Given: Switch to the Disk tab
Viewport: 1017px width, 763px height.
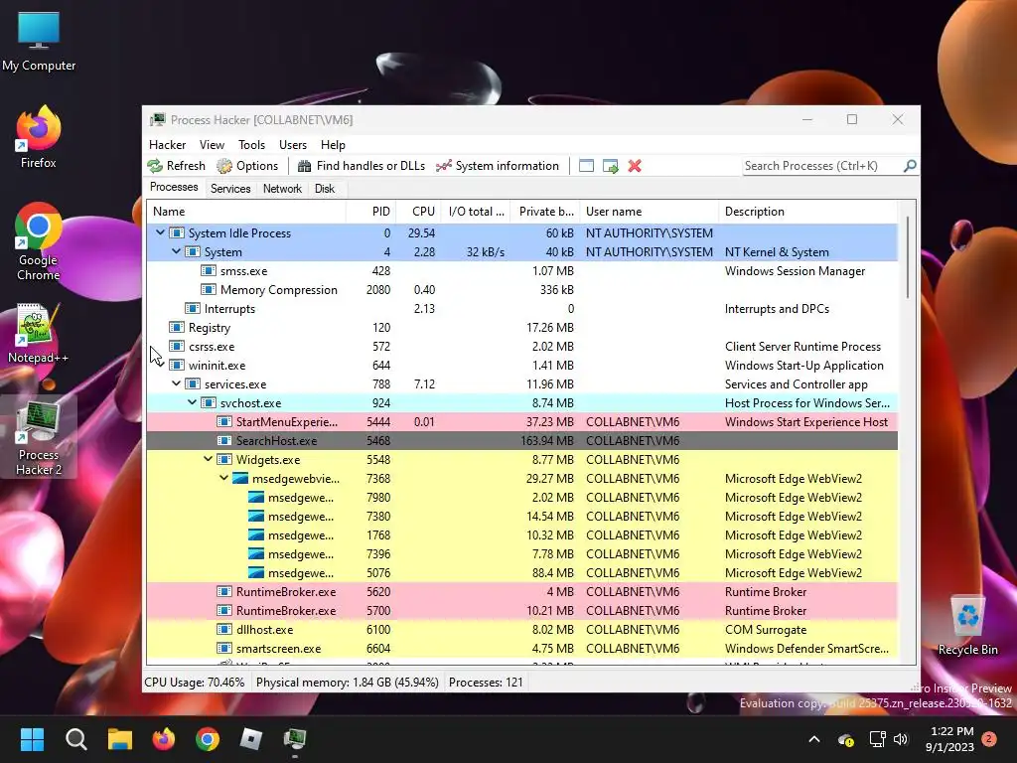Looking at the screenshot, I should point(325,189).
